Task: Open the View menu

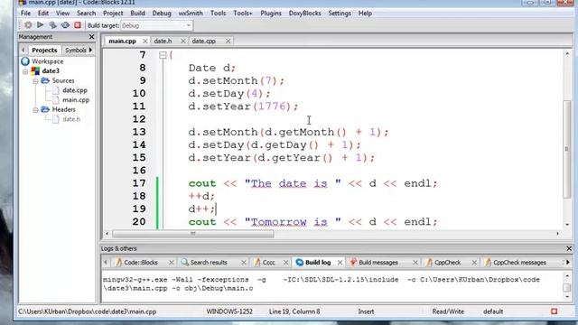Action: tap(62, 14)
